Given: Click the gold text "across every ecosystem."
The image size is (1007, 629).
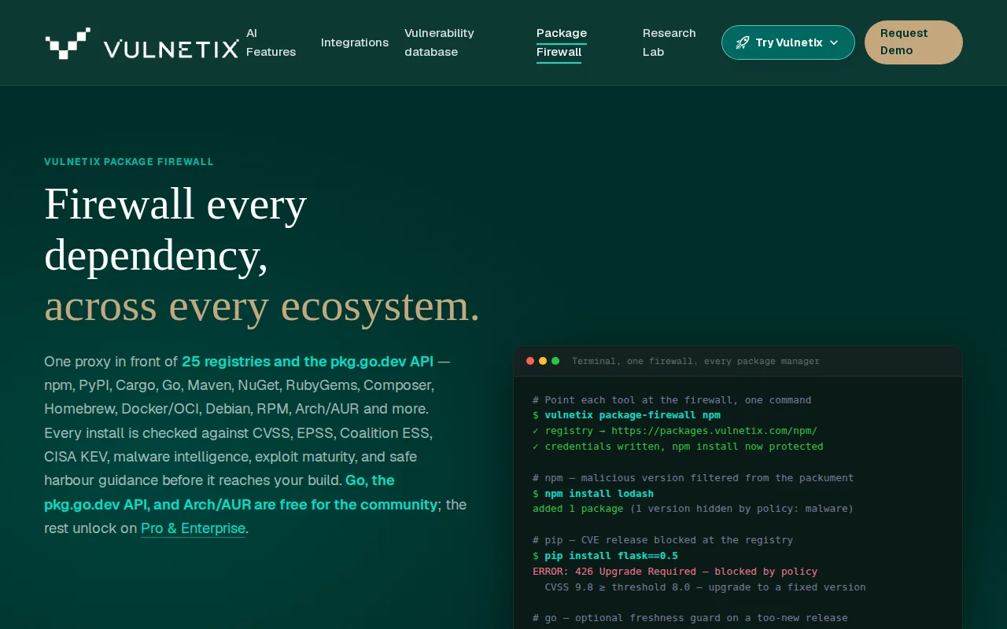Looking at the screenshot, I should coord(262,306).
